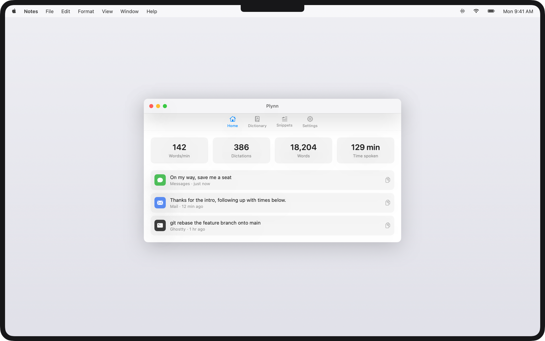Viewport: 545px width, 341px height.
Task: Select the 142 Words/min stat card
Action: pos(180,150)
